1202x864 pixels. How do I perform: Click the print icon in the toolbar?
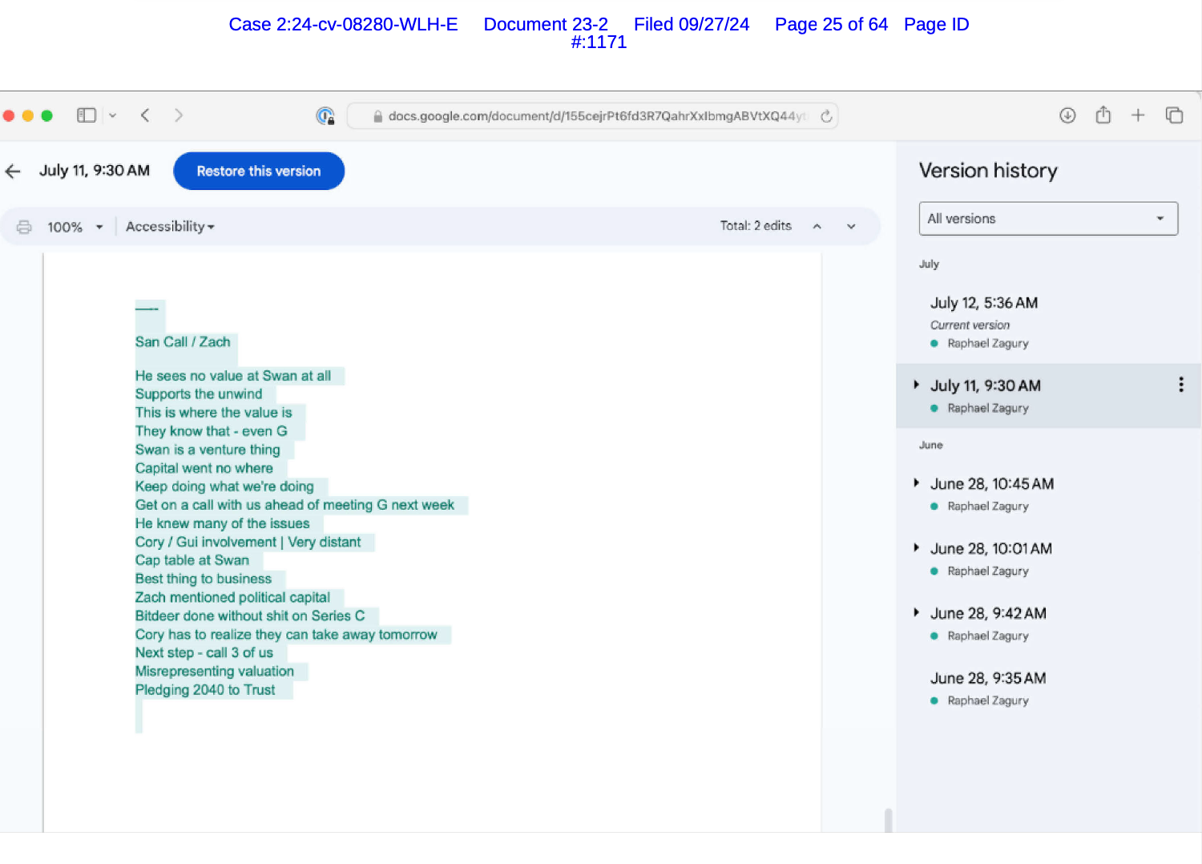pyautogui.click(x=25, y=227)
